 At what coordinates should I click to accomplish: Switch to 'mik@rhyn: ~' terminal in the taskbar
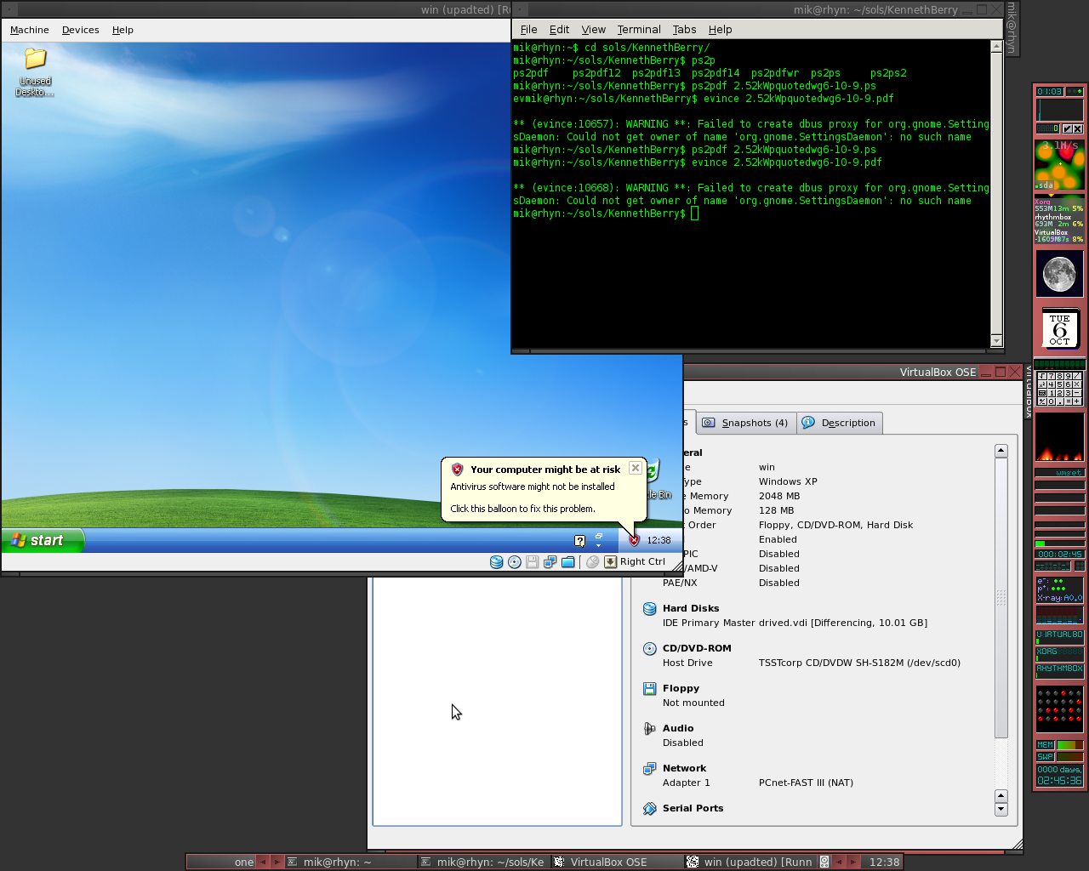[x=350, y=862]
